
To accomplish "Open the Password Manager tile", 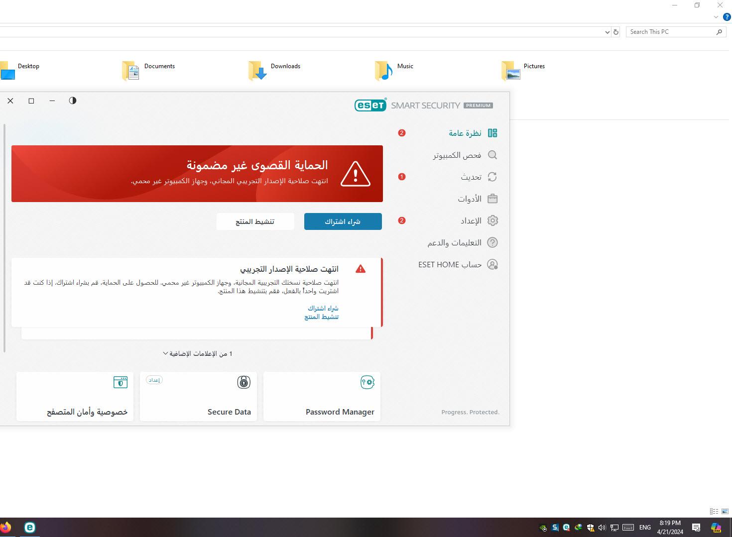I will (322, 396).
